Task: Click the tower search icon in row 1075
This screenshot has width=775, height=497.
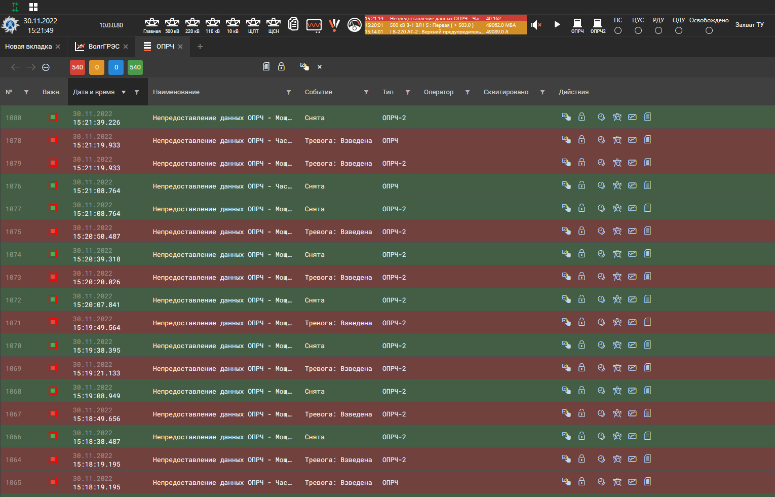Action: pos(617,231)
